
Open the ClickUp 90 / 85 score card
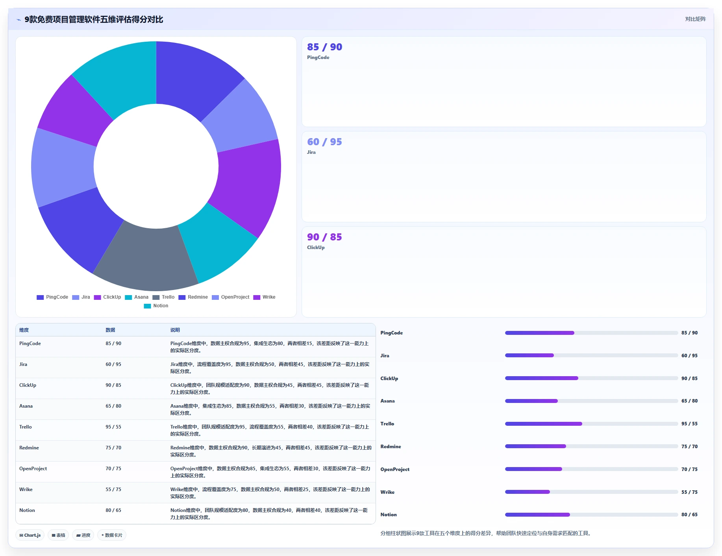coord(504,272)
